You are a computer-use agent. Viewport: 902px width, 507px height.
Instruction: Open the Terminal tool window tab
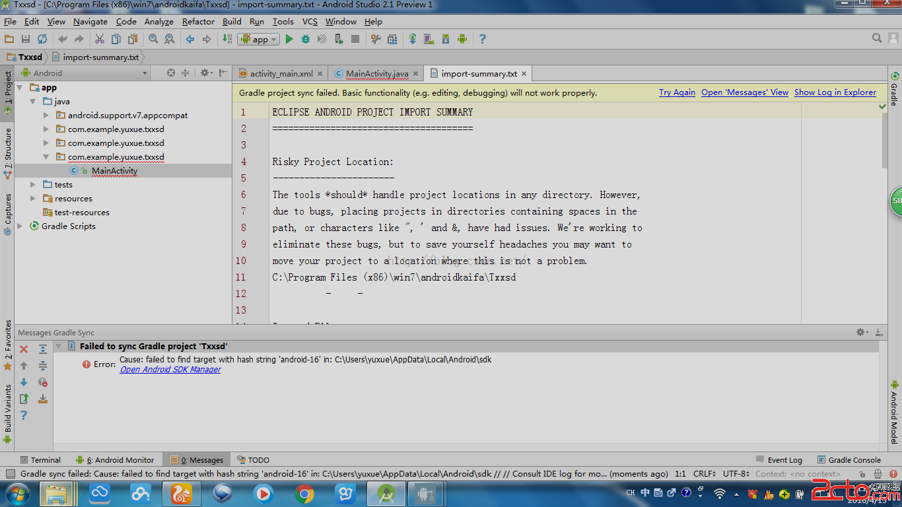pyautogui.click(x=40, y=460)
